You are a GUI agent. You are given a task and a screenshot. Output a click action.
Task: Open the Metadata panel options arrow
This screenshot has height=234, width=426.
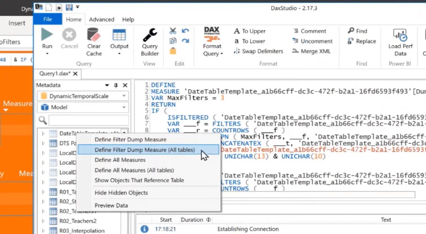[x=107, y=85]
